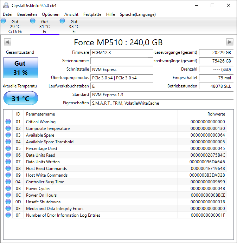The height and width of the screenshot is (243, 237).
Task: Click the Parametername column header
Action: [101, 114]
